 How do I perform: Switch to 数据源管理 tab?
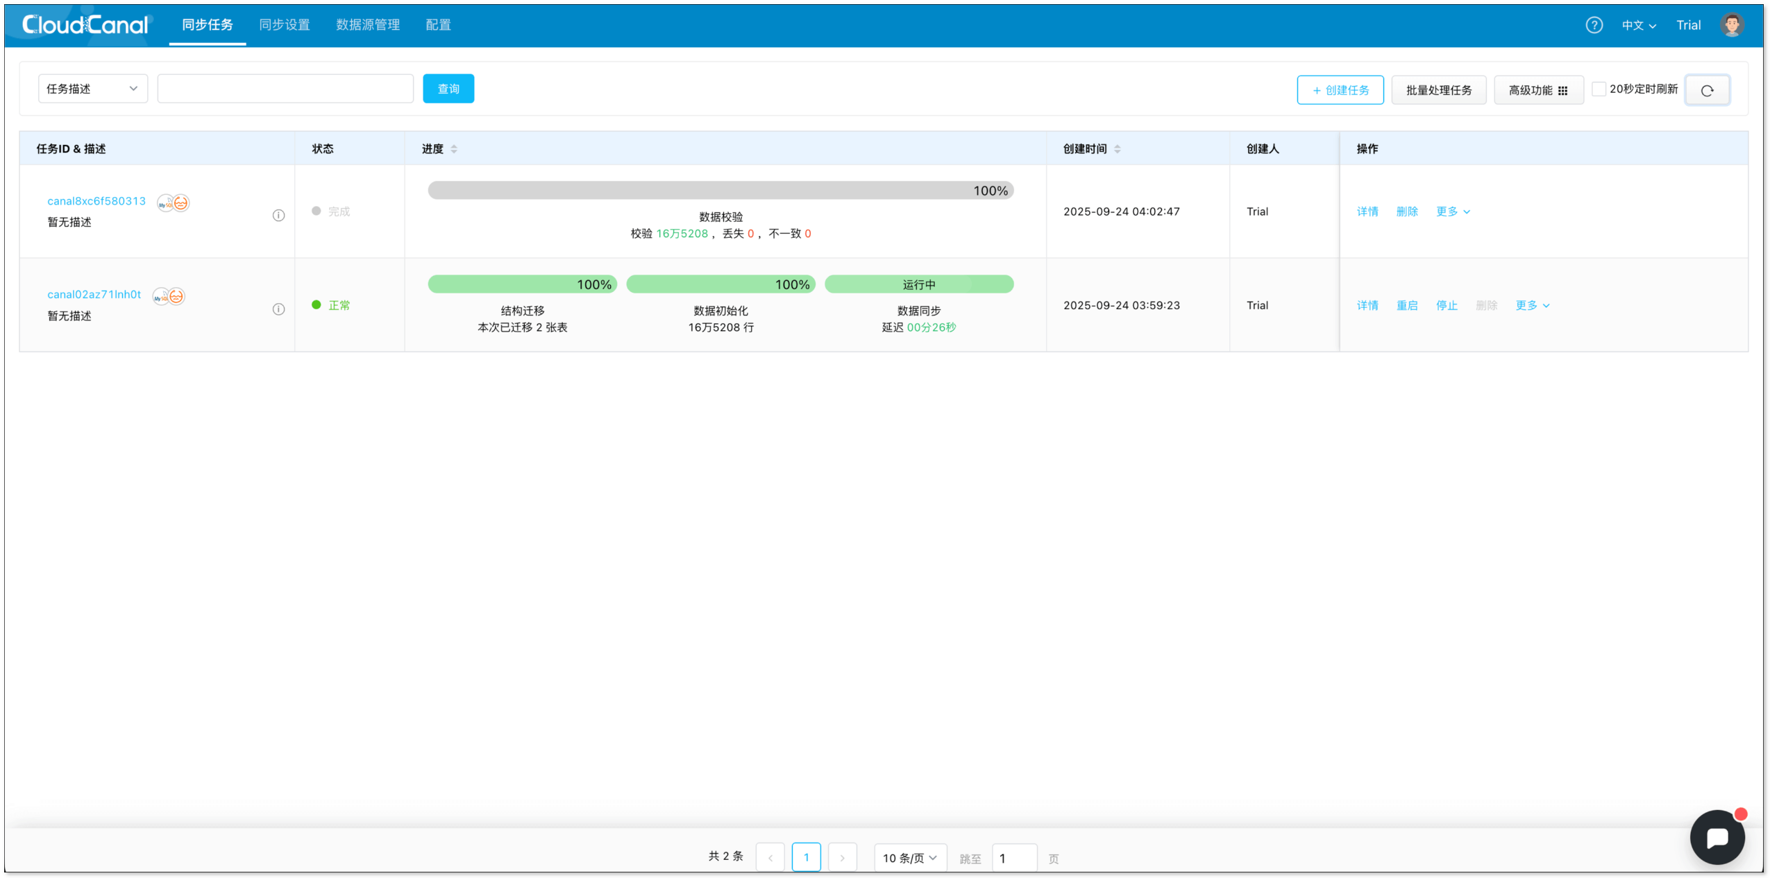pyautogui.click(x=367, y=25)
